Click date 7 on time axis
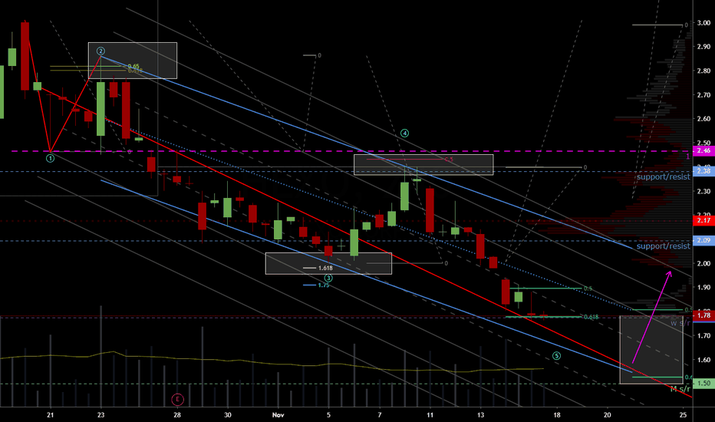The width and height of the screenshot is (715, 422). (380, 414)
